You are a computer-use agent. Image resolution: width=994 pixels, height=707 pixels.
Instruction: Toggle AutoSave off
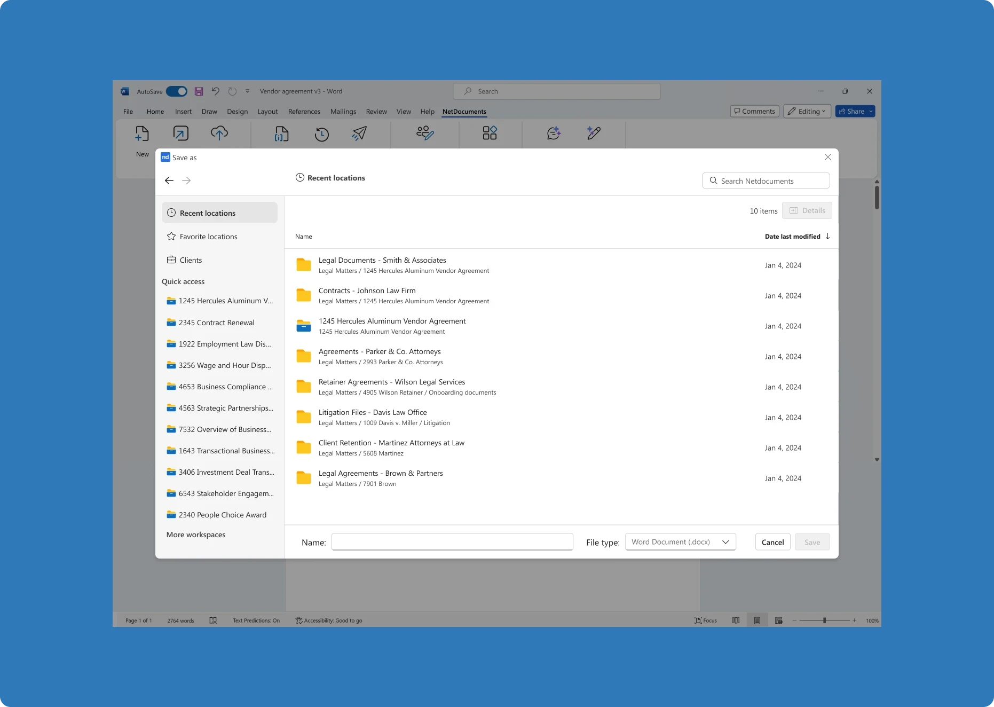[x=177, y=91]
